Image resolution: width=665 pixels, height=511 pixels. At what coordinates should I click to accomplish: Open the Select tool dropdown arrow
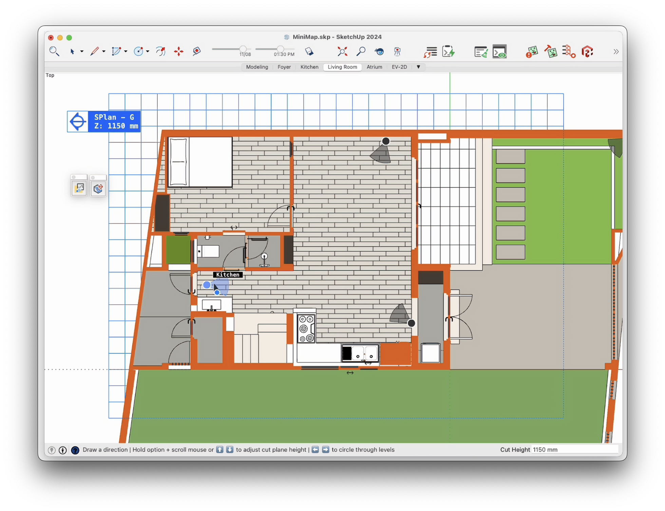(82, 52)
